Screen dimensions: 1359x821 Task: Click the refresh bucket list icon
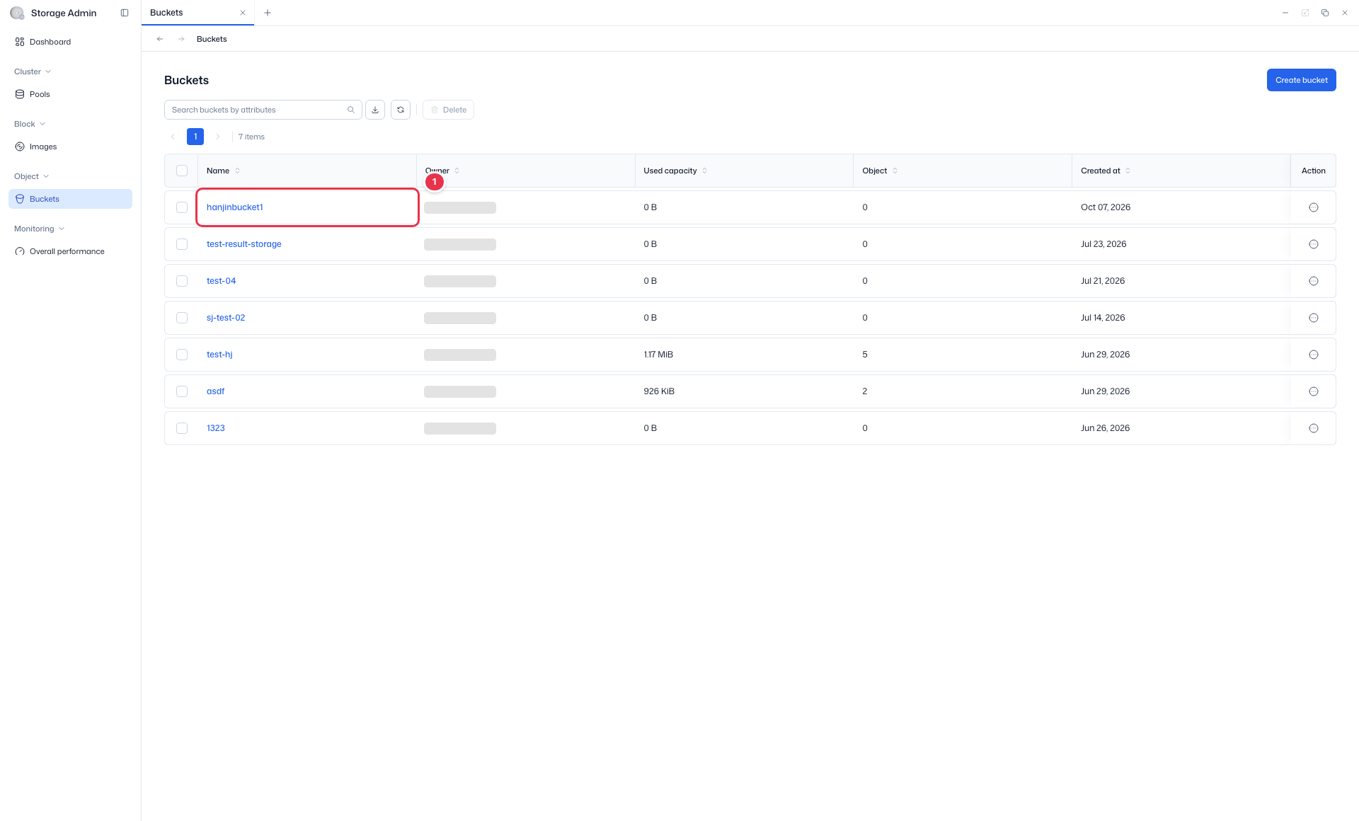click(401, 110)
